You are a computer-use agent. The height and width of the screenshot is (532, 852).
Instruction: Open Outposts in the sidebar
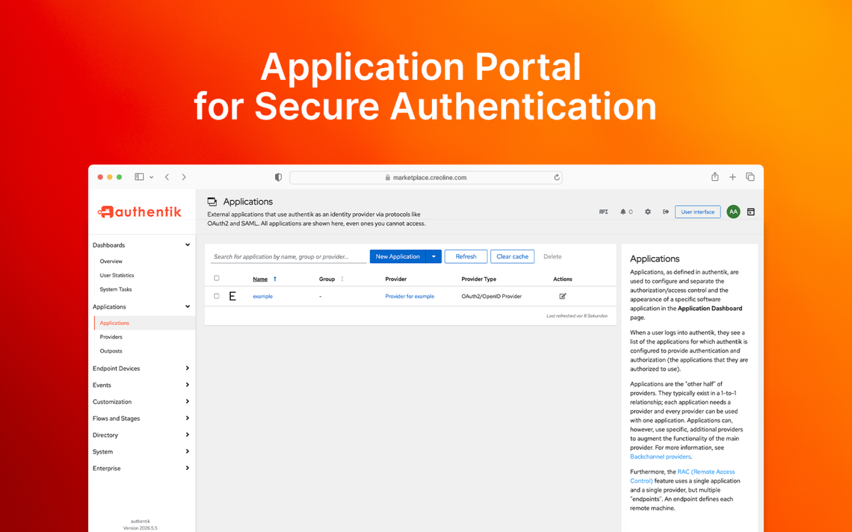point(111,351)
